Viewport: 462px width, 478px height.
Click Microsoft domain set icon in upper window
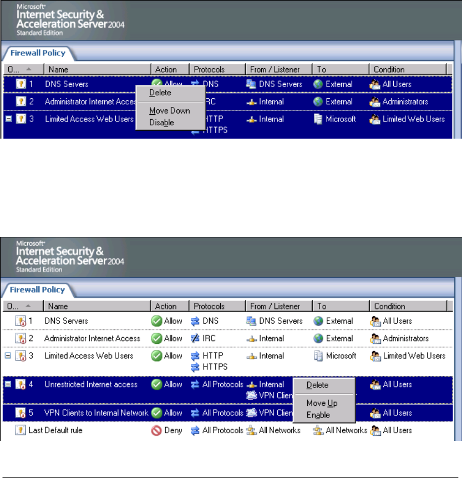[318, 119]
